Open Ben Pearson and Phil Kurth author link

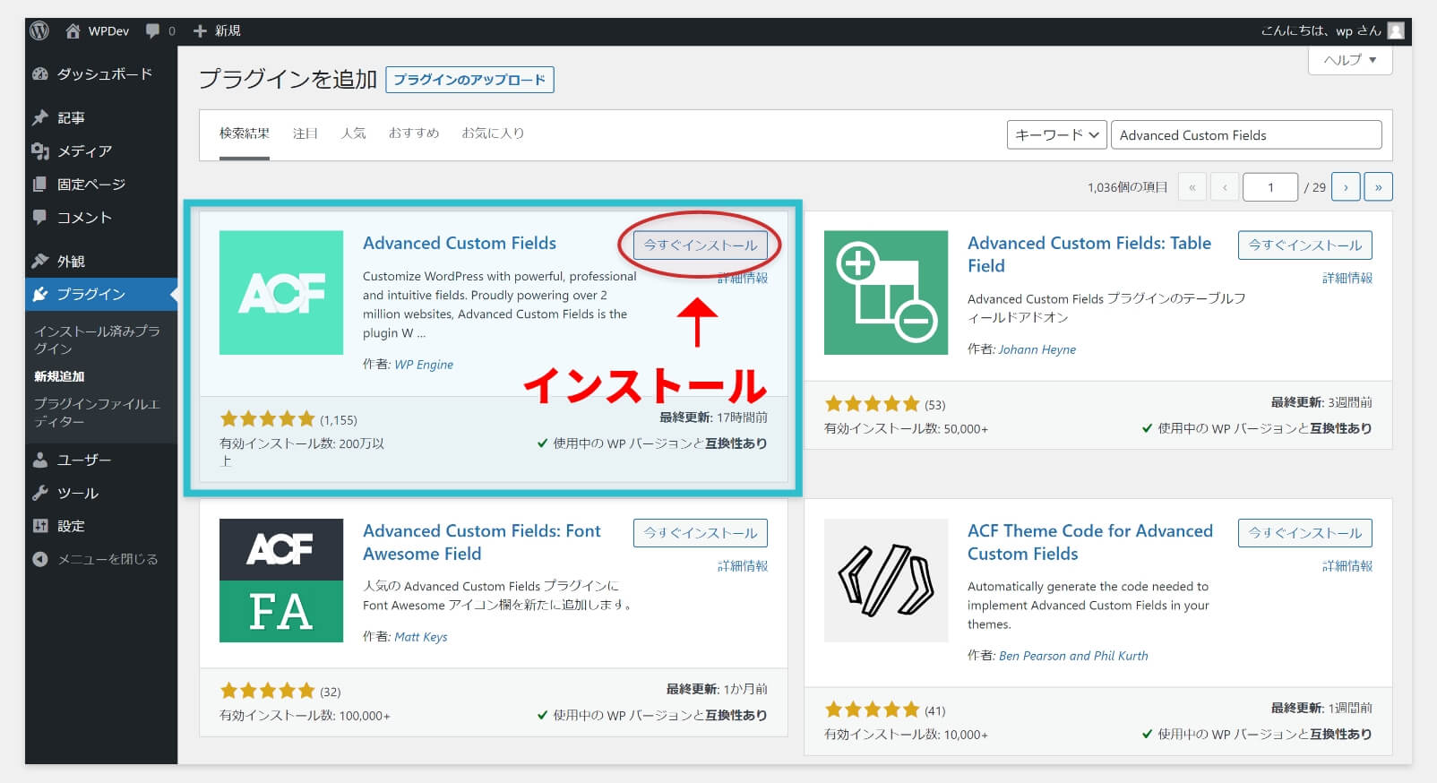pos(1073,656)
